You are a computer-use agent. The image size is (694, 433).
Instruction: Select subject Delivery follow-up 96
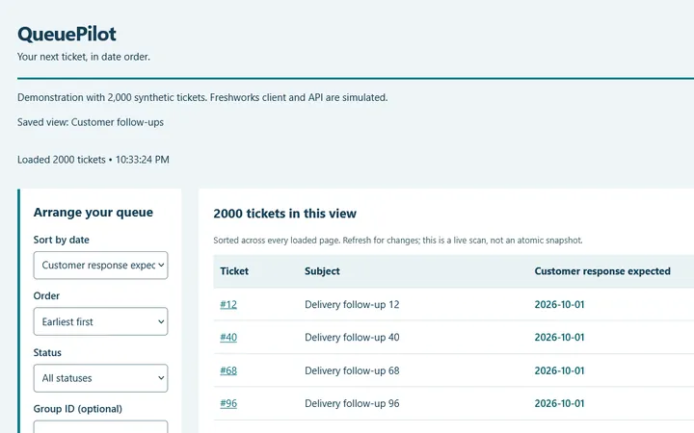point(352,403)
